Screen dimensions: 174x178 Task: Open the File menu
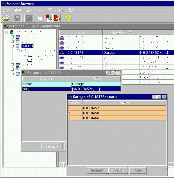point(6,9)
